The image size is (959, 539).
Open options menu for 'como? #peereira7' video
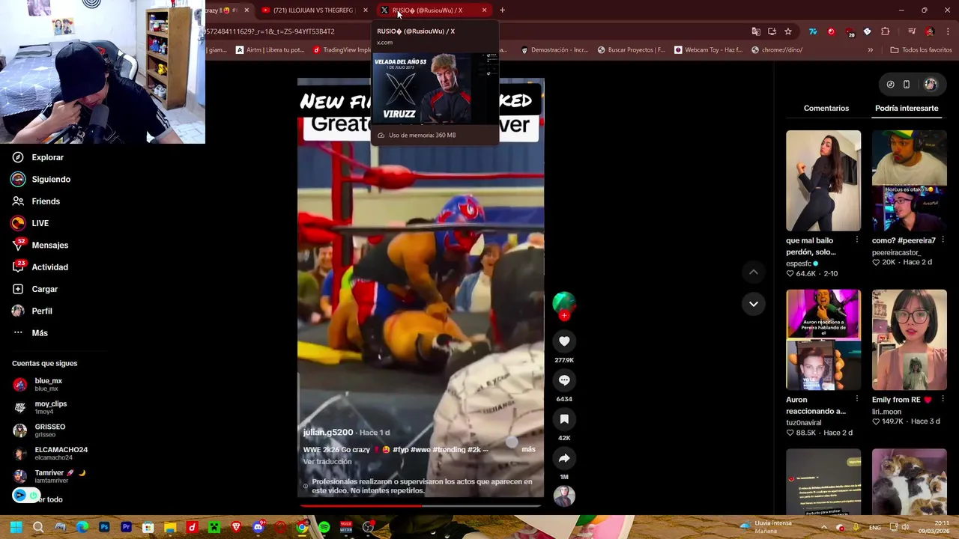[943, 240]
